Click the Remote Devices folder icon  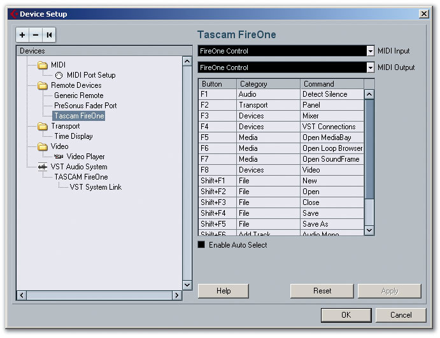tap(43, 85)
